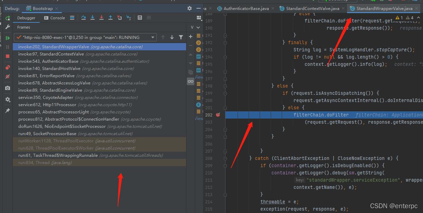The width and height of the screenshot is (423, 213).
Task: Select frame invoke:202, StandardWrapperValve
Action: 99,47
